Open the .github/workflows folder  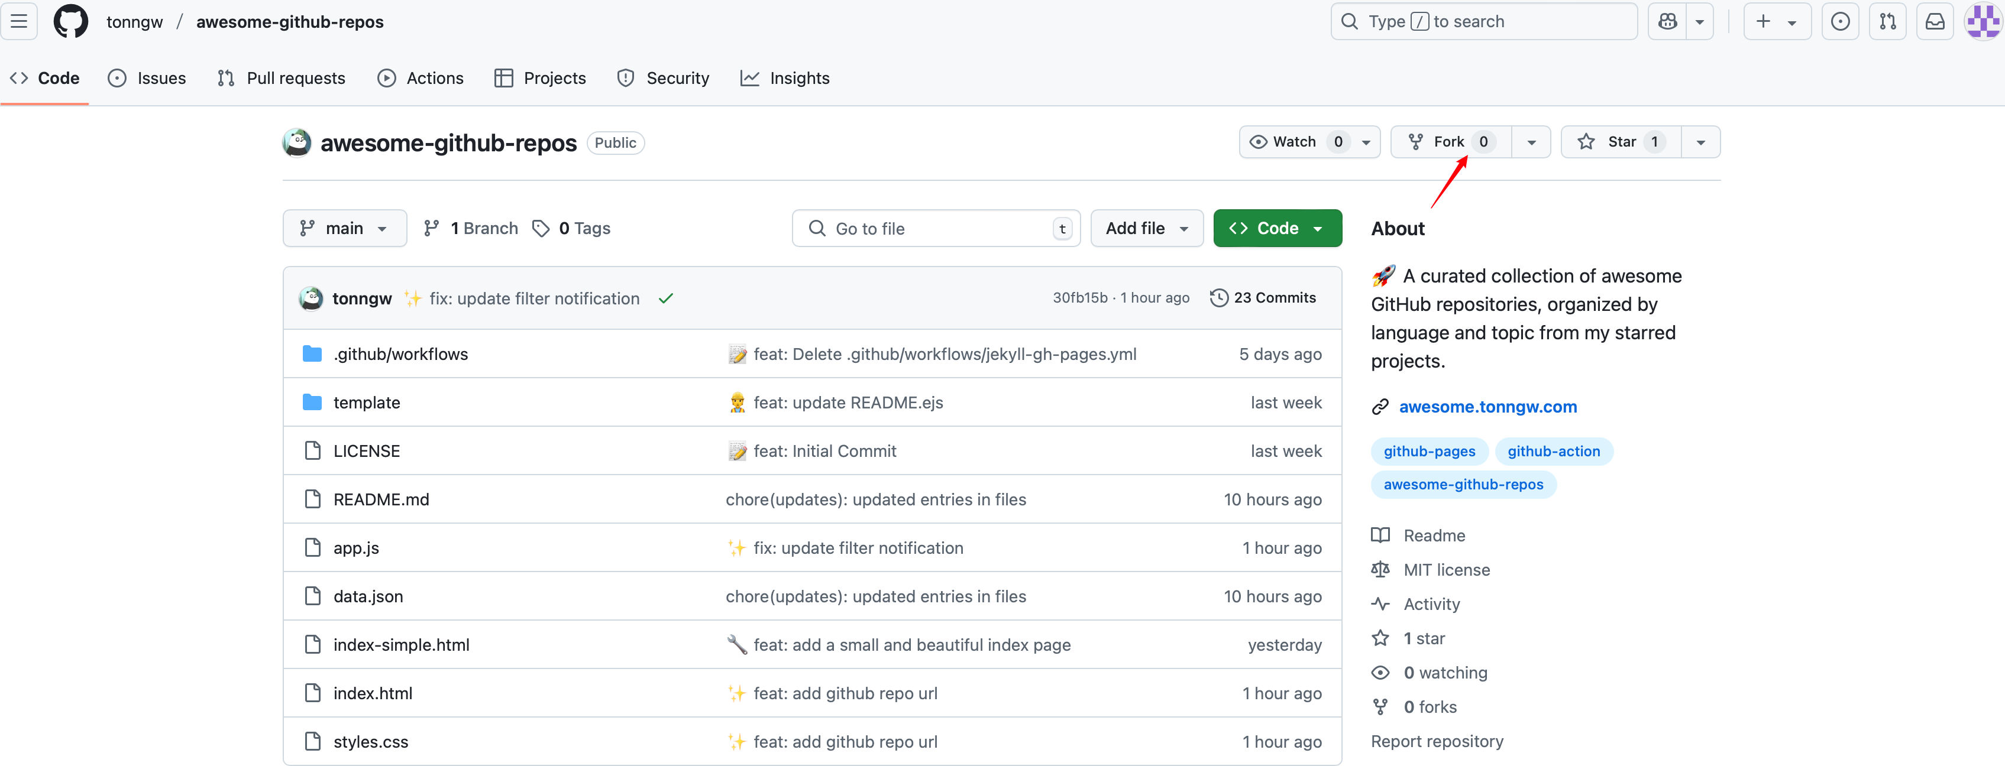tap(401, 354)
